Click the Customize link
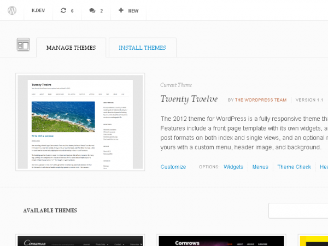The height and width of the screenshot is (246, 328). (173, 167)
